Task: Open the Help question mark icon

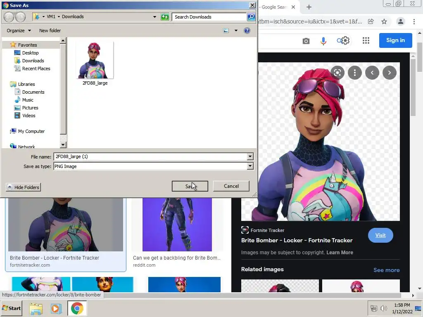Action: pyautogui.click(x=247, y=31)
